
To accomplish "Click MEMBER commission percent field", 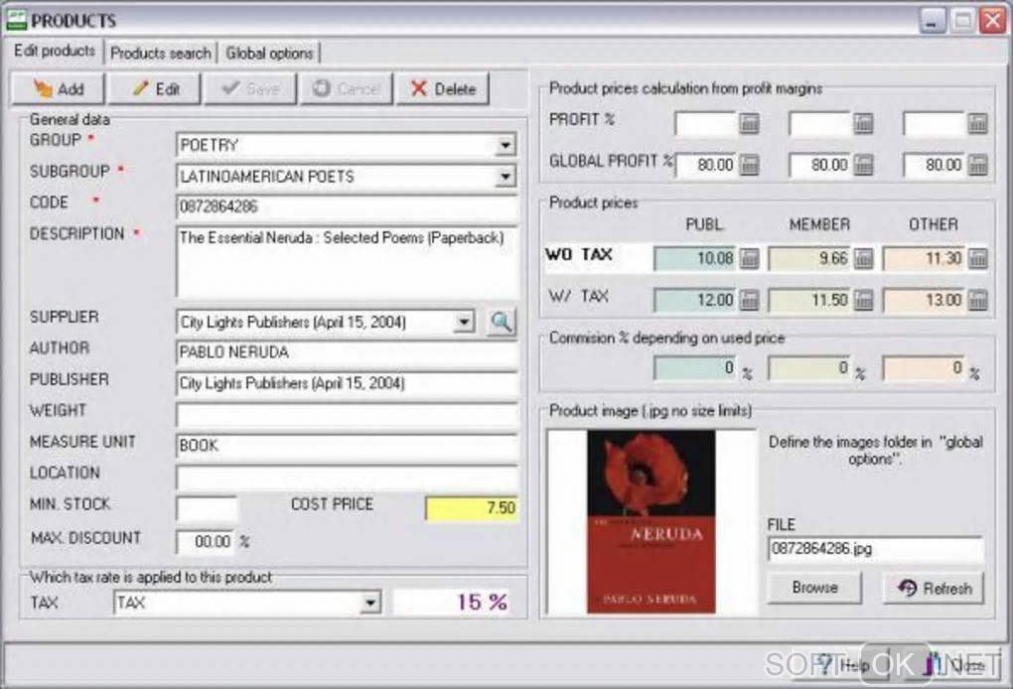I will point(809,368).
